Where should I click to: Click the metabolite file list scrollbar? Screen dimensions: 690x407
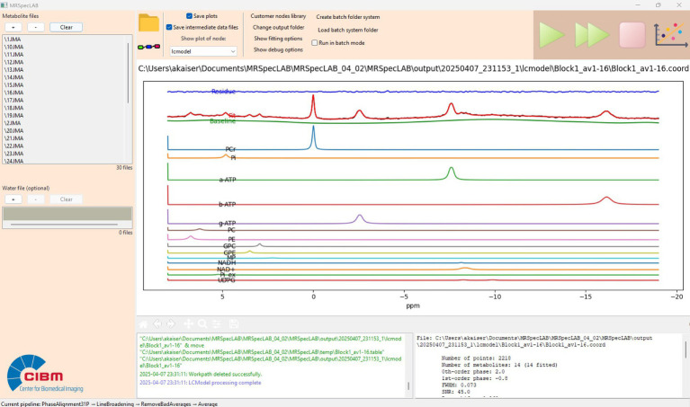pos(129,73)
